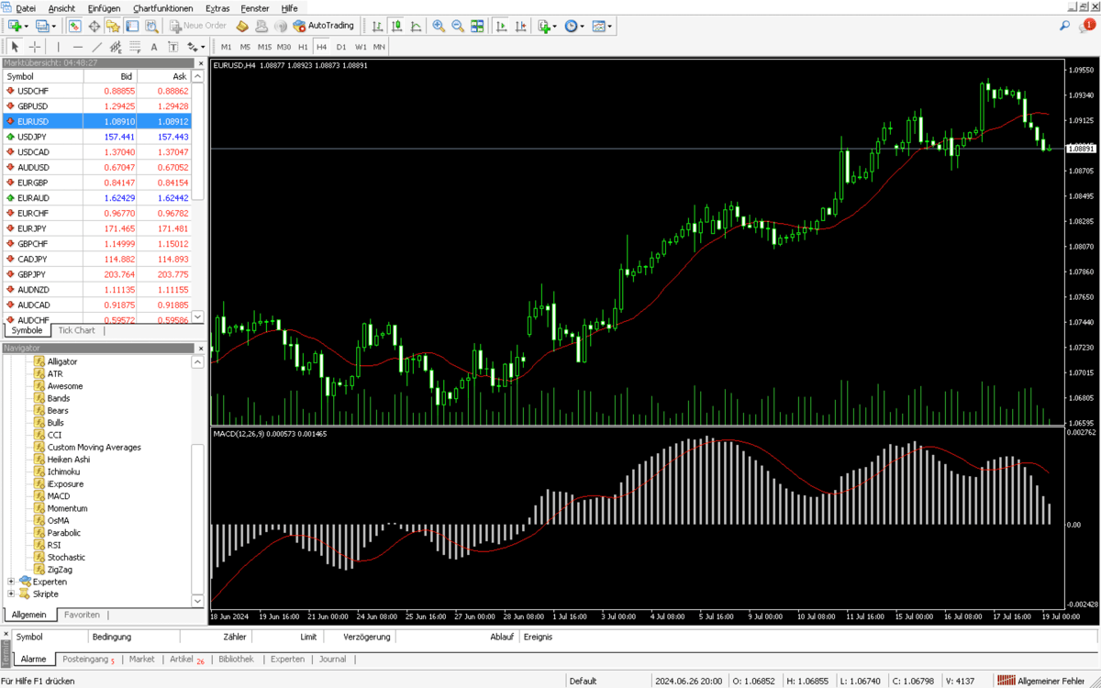Toggle the Data Window crosshair-target icon
The height and width of the screenshot is (688, 1101).
click(x=94, y=27)
